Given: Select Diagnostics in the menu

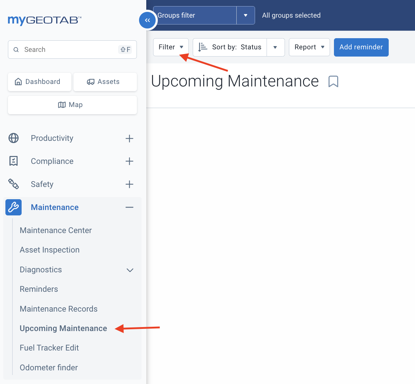Looking at the screenshot, I should click(41, 270).
